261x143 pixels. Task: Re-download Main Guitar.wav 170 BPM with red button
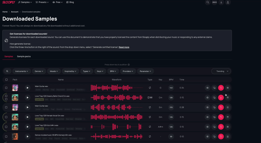221,107
